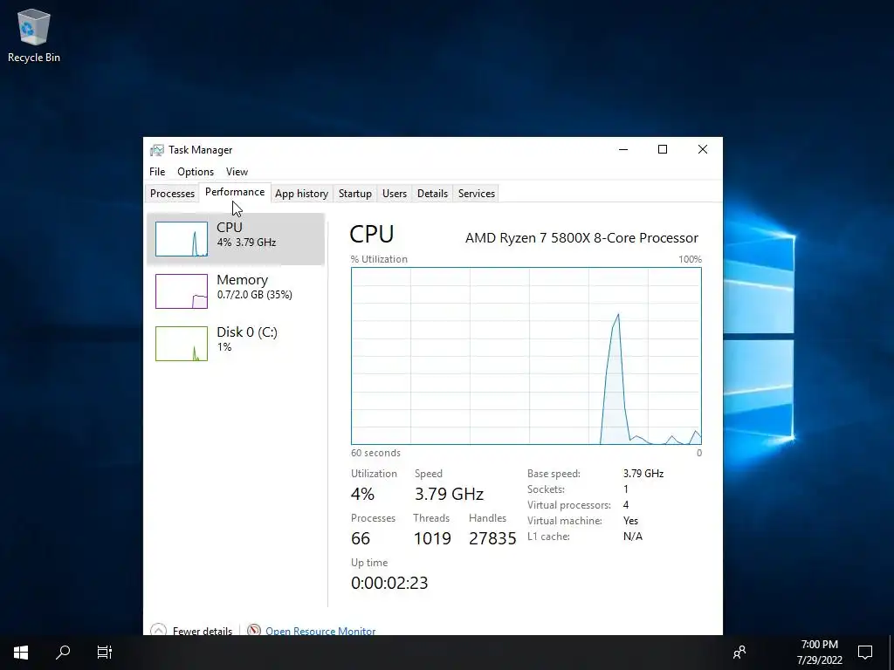This screenshot has height=670, width=894.
Task: Open the People icon in system tray
Action: click(739, 653)
